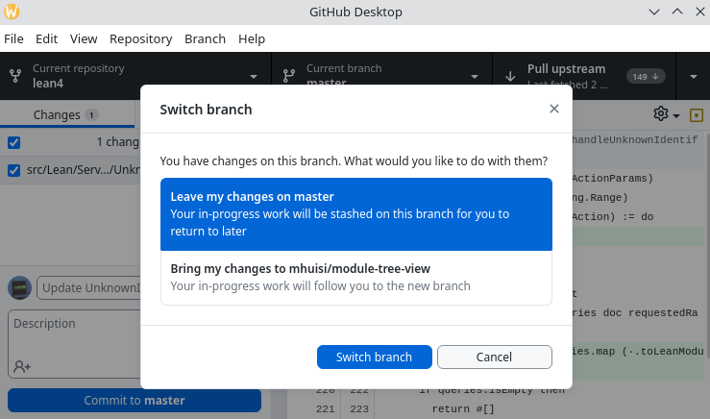Uncheck the src/Lean/Serv file checkbox
This screenshot has height=419, width=710.
(14, 170)
